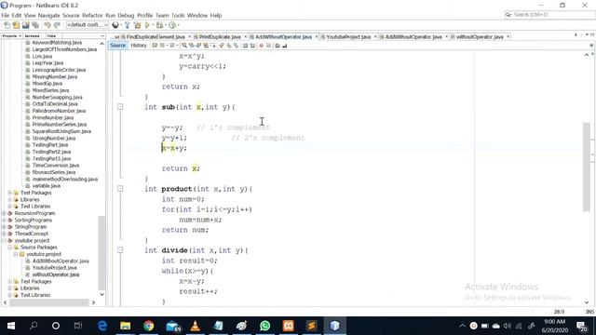Viewport: 596px width, 335px height.
Task: Collapse the sub method code fold
Action: click(x=120, y=107)
